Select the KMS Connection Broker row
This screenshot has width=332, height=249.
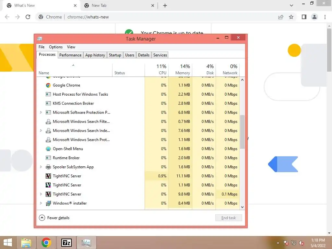tap(138, 103)
